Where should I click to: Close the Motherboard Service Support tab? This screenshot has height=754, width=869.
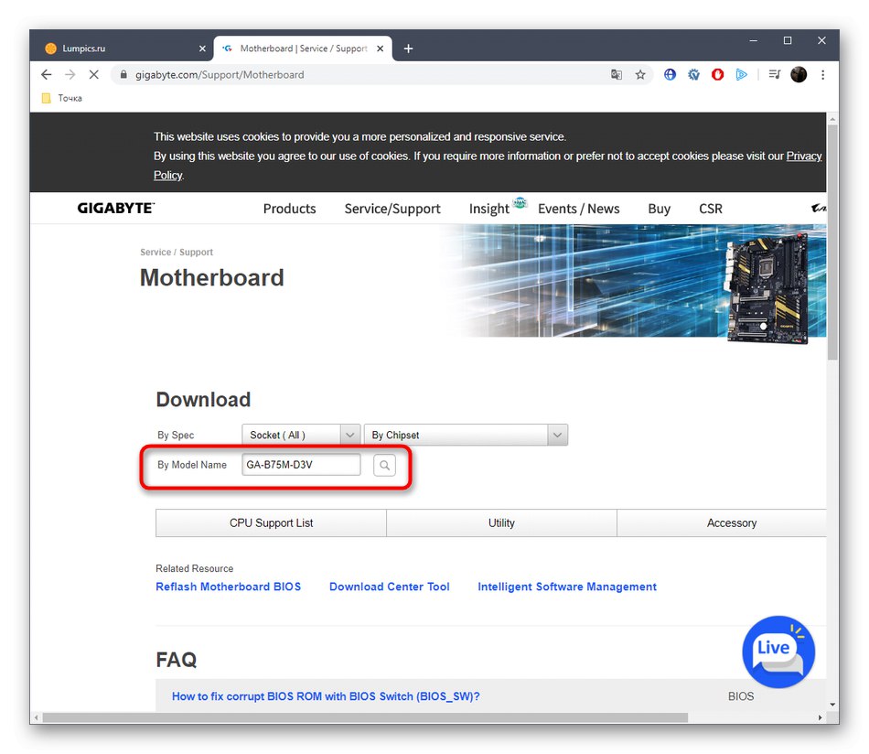point(381,48)
